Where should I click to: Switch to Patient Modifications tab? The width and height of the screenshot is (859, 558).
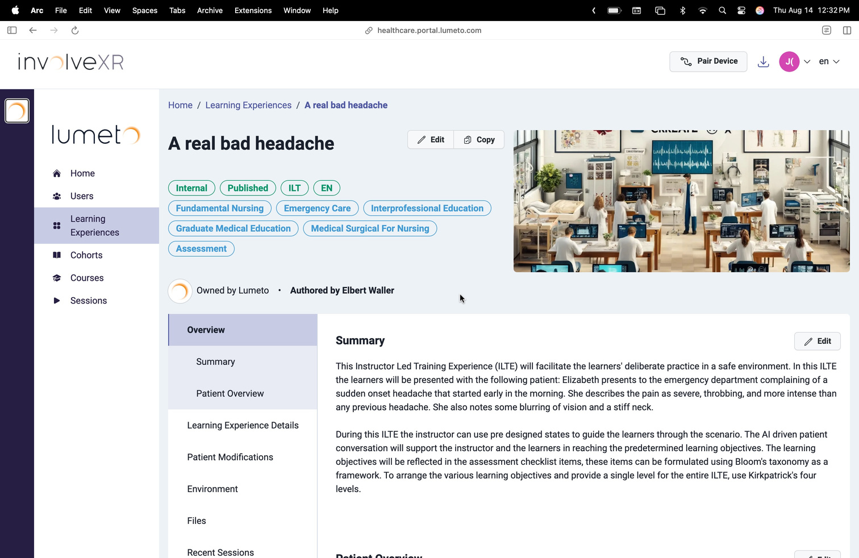point(243,457)
